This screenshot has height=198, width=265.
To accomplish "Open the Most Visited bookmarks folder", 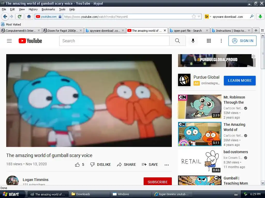I will tap(11, 24).
